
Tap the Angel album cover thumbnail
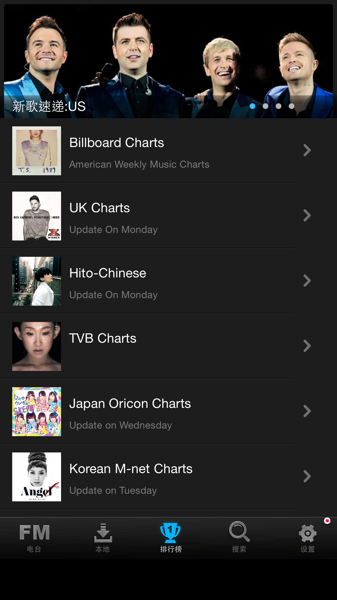tap(37, 477)
